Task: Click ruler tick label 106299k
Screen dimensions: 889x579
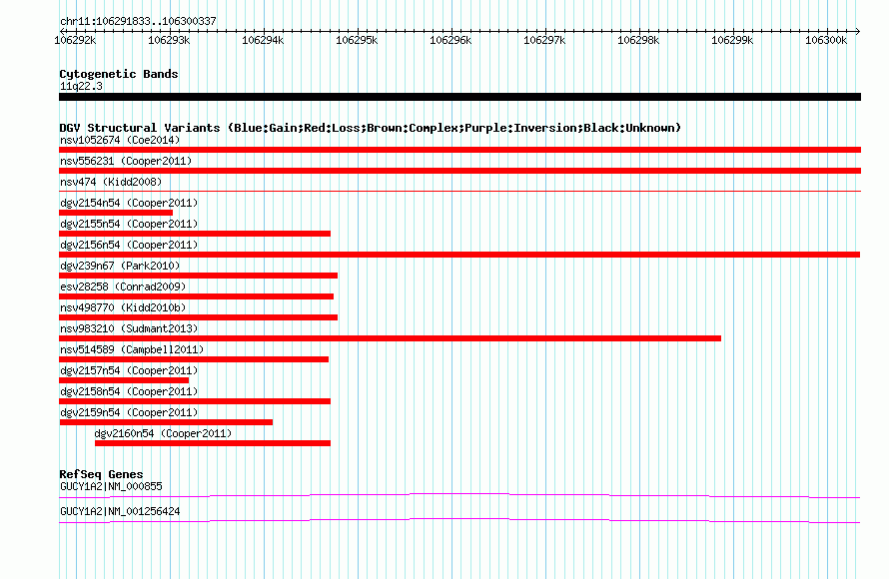Action: [x=732, y=40]
